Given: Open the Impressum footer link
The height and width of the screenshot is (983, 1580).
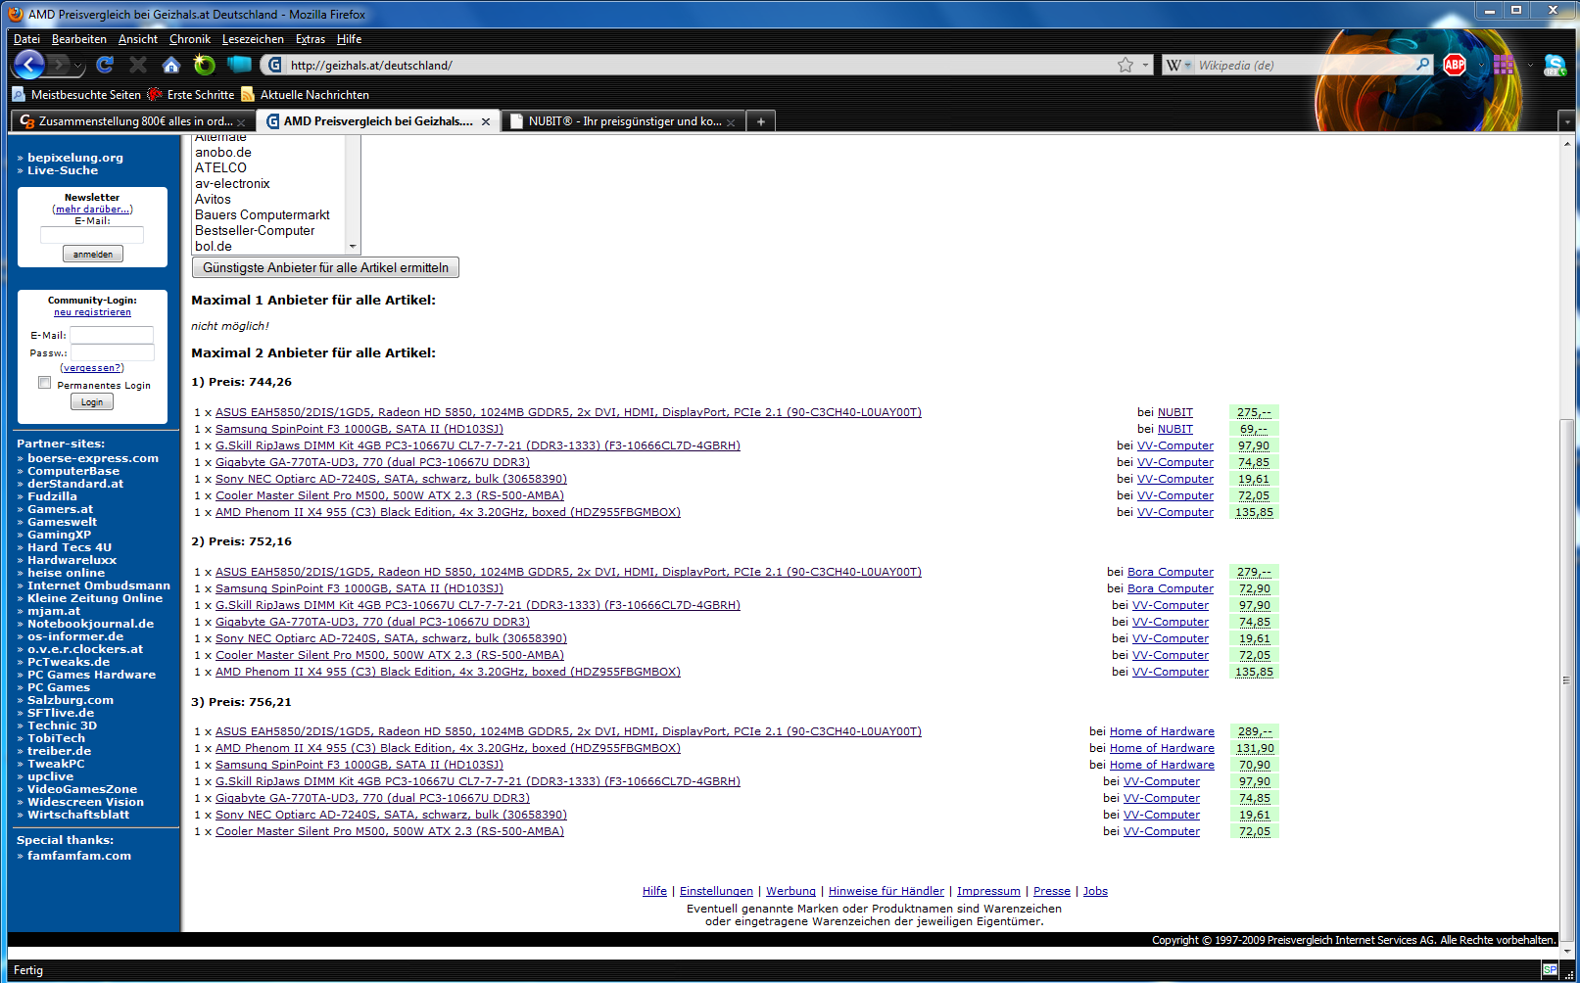Looking at the screenshot, I should click(x=988, y=891).
